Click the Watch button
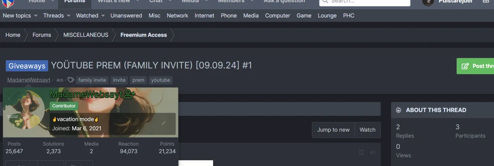Image resolution: width=494 pixels, height=166 pixels. (x=367, y=130)
